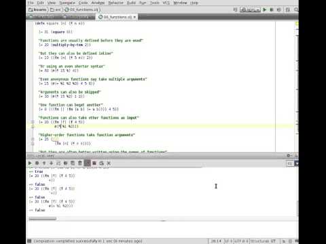Open the VCS menu
Image resolution: width=326 pixels, height=244 pixels.
166,3
